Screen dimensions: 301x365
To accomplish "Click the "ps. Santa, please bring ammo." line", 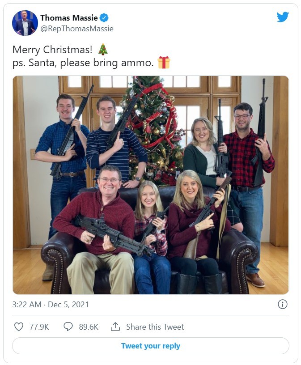I will tap(83, 63).
